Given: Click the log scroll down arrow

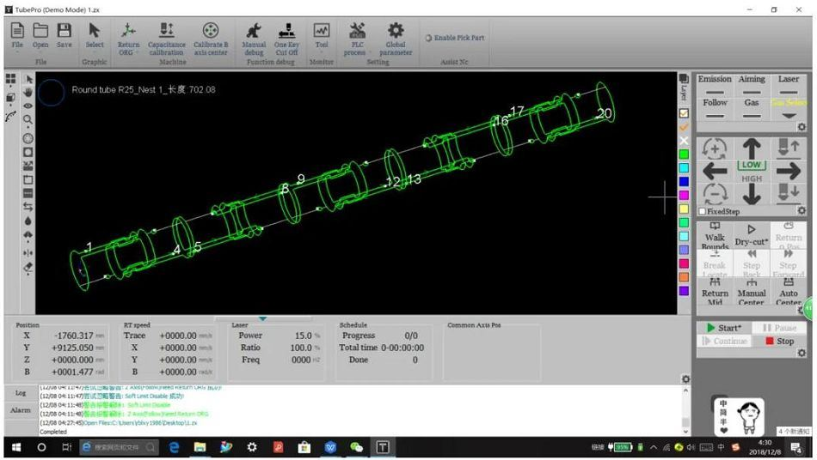Looking at the screenshot, I should (685, 431).
